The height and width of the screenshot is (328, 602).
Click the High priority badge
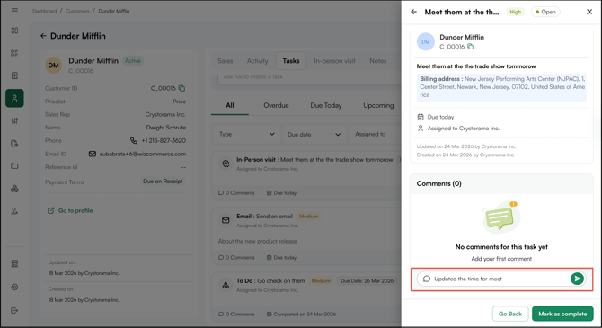click(x=515, y=12)
